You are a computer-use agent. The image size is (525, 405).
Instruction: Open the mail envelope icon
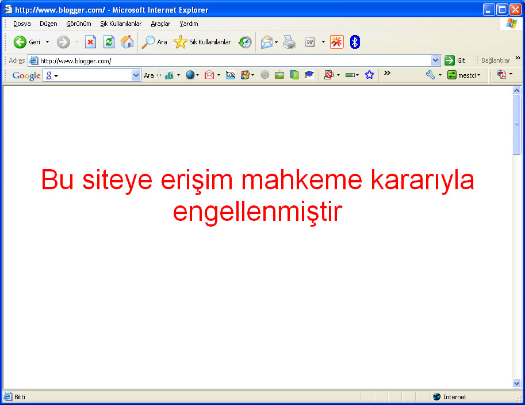coord(266,42)
